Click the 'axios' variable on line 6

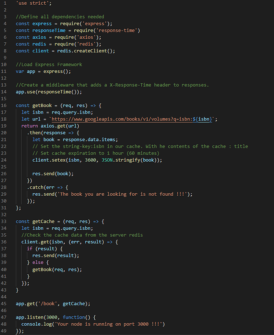39,38
